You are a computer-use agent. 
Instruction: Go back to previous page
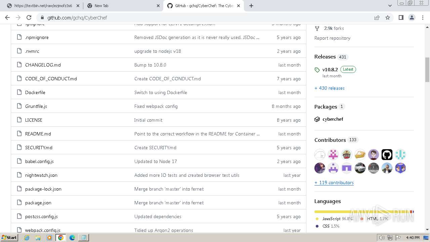(x=7, y=17)
